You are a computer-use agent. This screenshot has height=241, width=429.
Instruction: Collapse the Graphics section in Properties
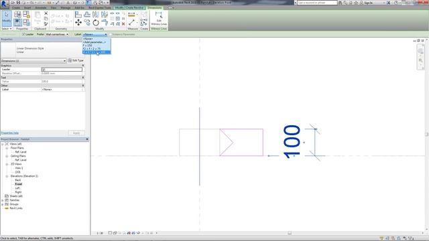tap(83, 66)
